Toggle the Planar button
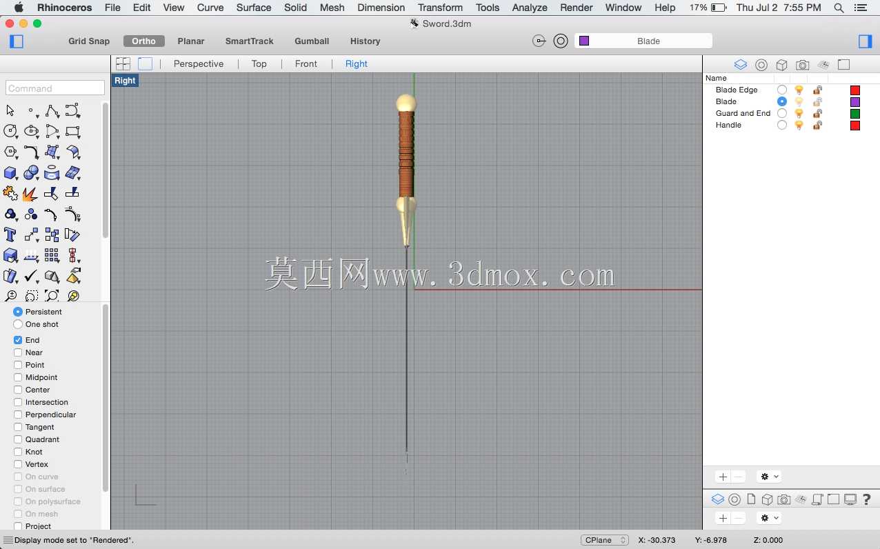 [x=191, y=41]
